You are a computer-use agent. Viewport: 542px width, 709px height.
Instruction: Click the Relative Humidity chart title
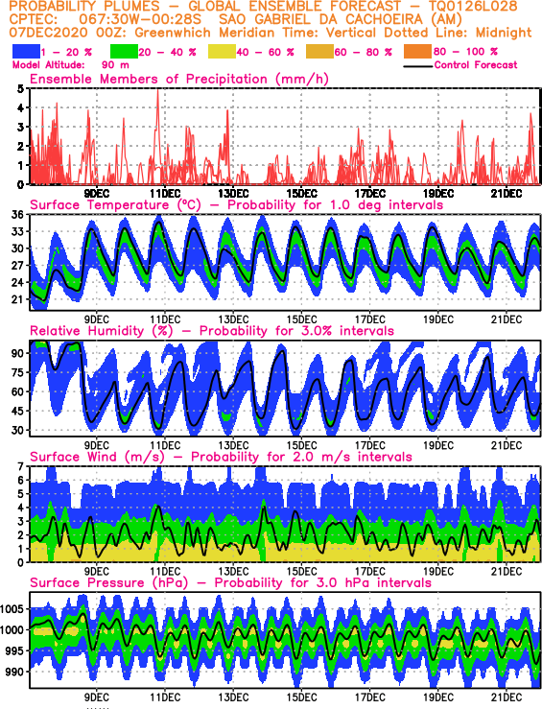click(x=212, y=331)
